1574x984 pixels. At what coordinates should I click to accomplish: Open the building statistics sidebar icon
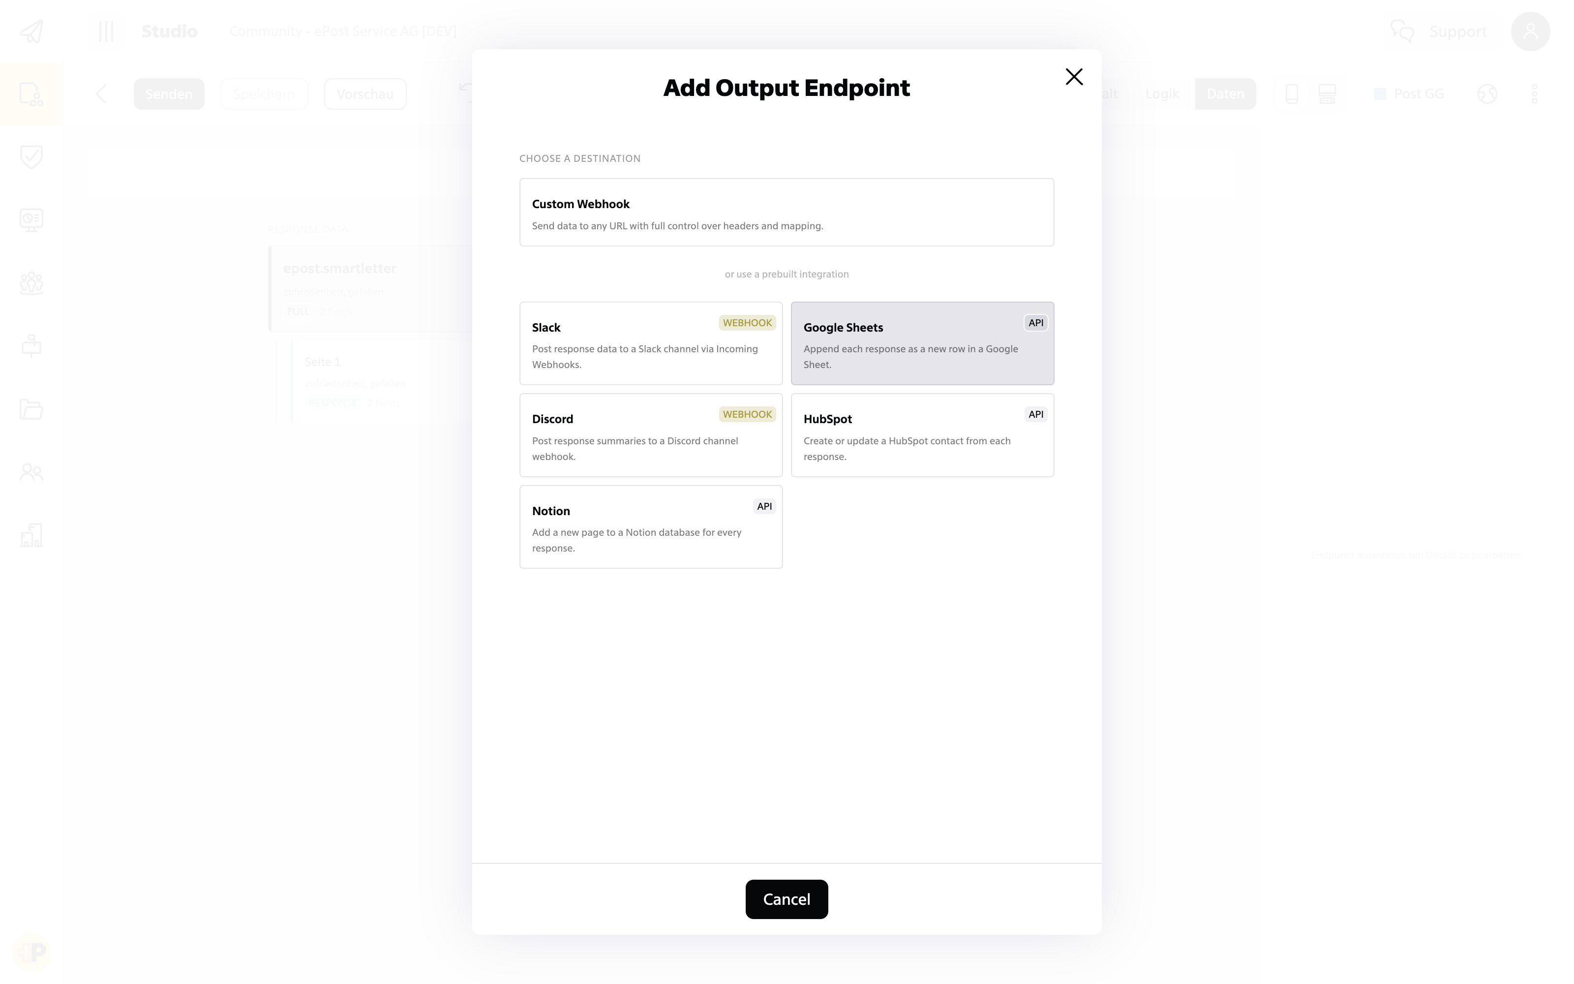click(31, 535)
